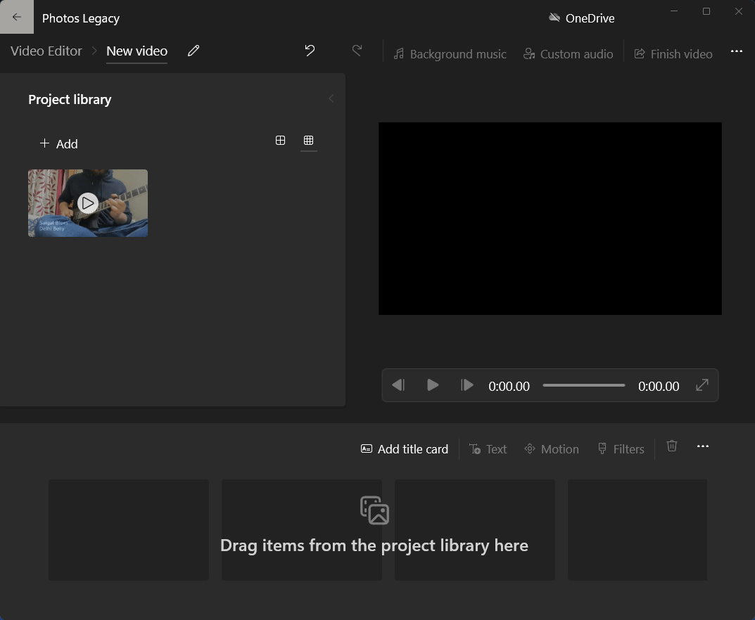Image resolution: width=755 pixels, height=620 pixels.
Task: Collapse the Project library panel
Action: [331, 98]
